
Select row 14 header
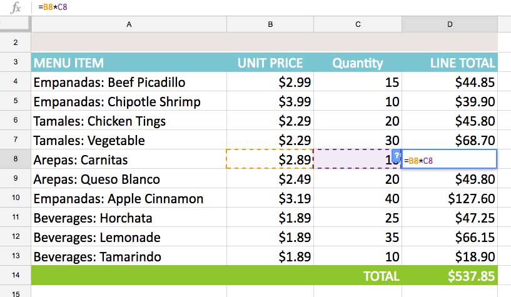tap(16, 276)
